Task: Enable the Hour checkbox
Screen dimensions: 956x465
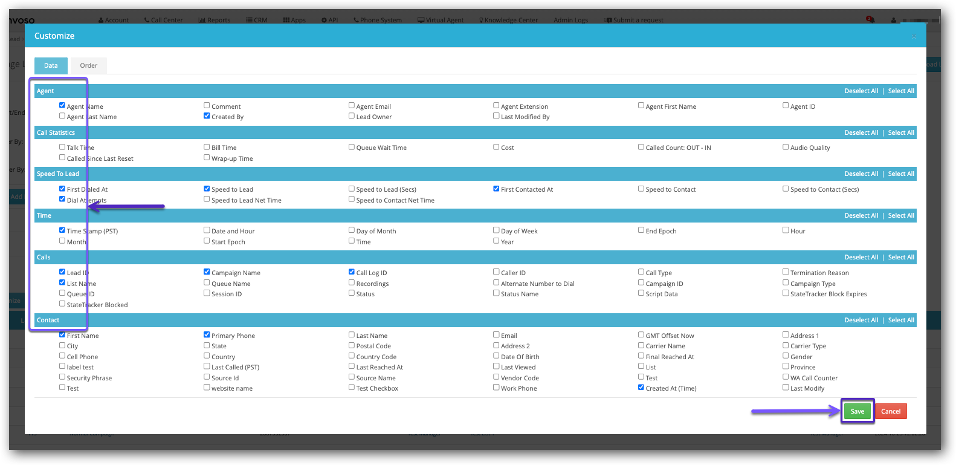Action: pos(786,230)
